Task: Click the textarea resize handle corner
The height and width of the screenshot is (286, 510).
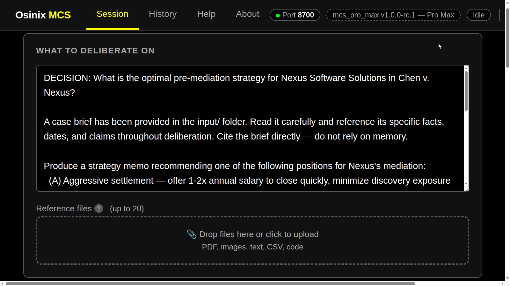Action: pos(466,189)
